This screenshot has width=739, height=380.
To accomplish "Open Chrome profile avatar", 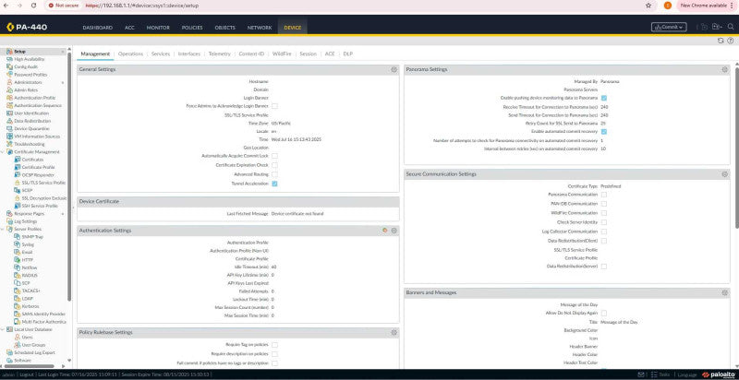I will (667, 6).
